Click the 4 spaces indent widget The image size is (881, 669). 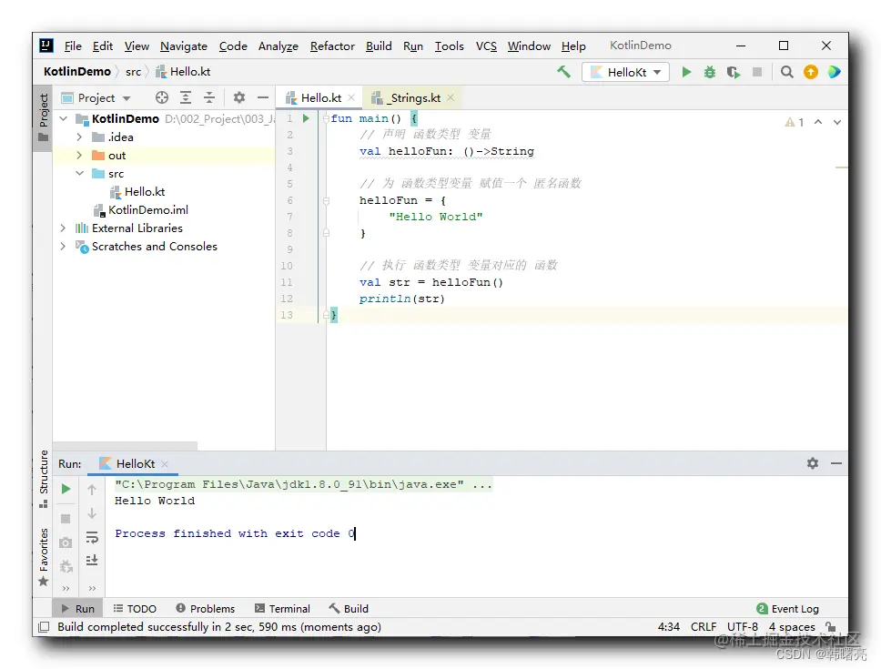792,627
